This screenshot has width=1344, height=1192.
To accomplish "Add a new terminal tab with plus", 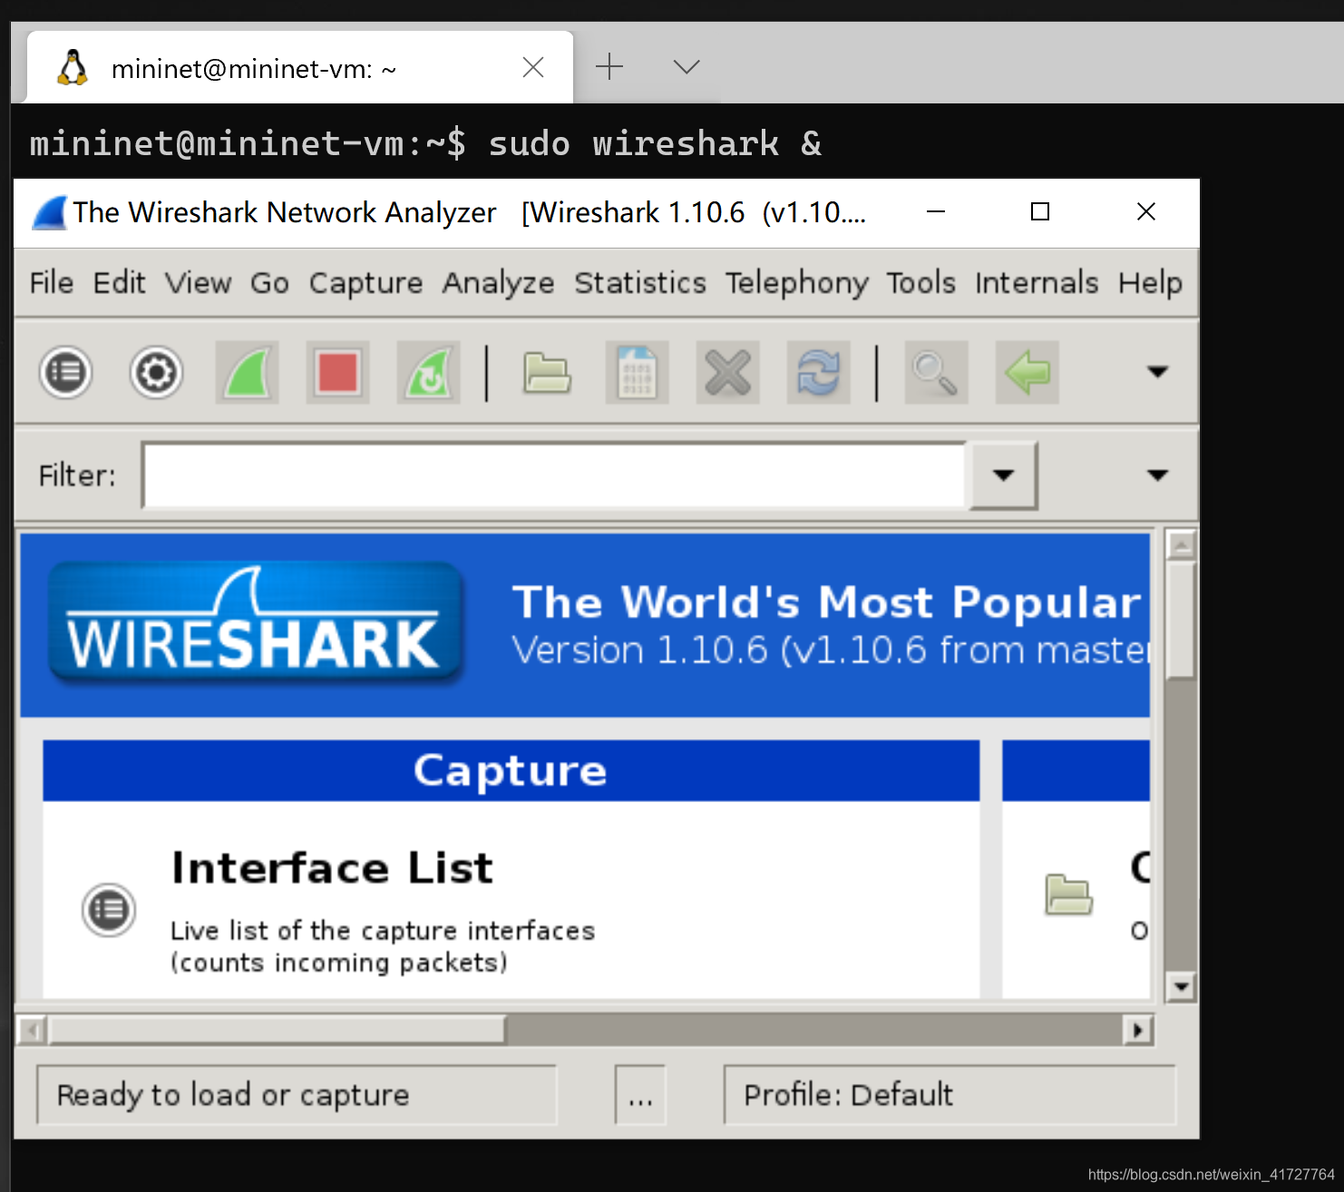I will pyautogui.click(x=609, y=66).
